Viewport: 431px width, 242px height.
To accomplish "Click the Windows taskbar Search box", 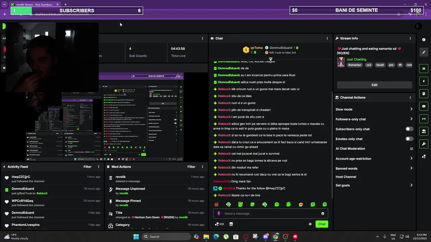I will (x=166, y=237).
